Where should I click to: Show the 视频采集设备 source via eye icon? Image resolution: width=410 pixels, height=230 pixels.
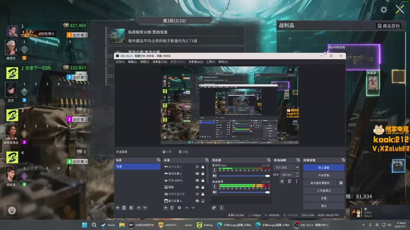(197, 194)
